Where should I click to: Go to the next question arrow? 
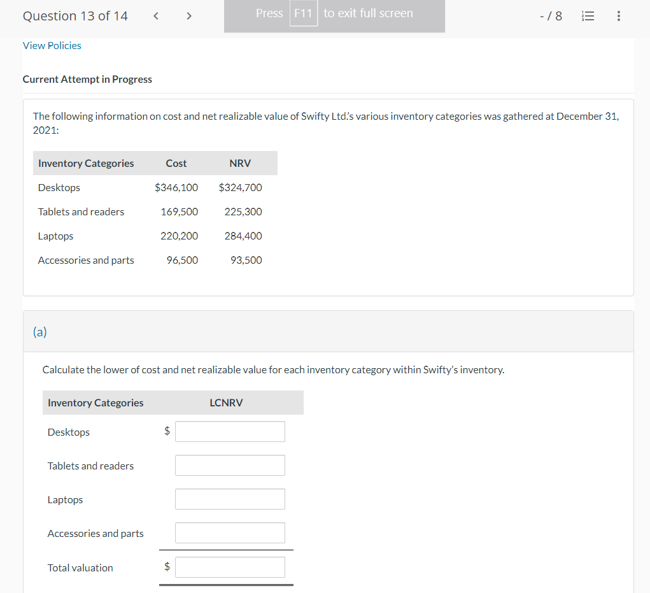point(189,16)
